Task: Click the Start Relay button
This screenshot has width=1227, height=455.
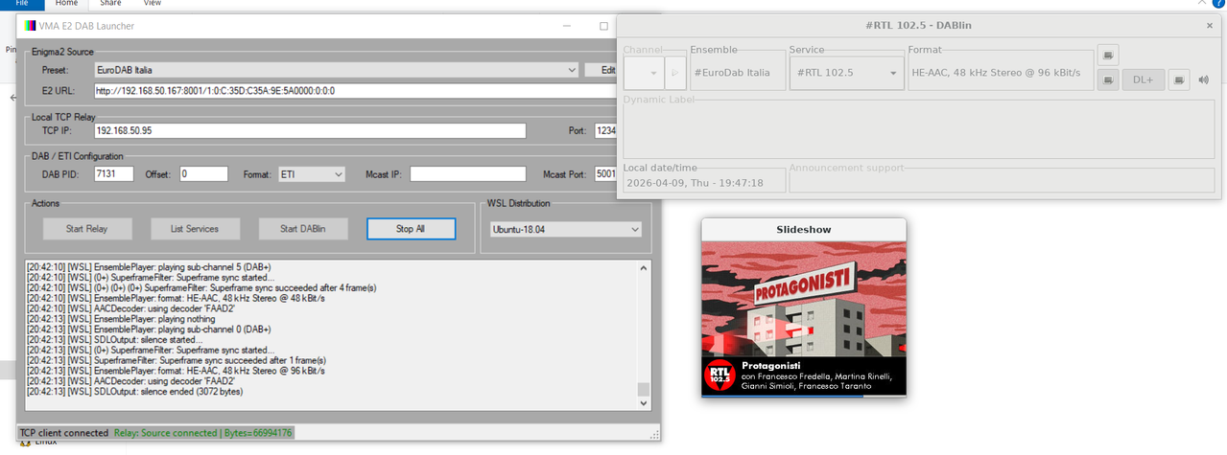Action: (86, 229)
